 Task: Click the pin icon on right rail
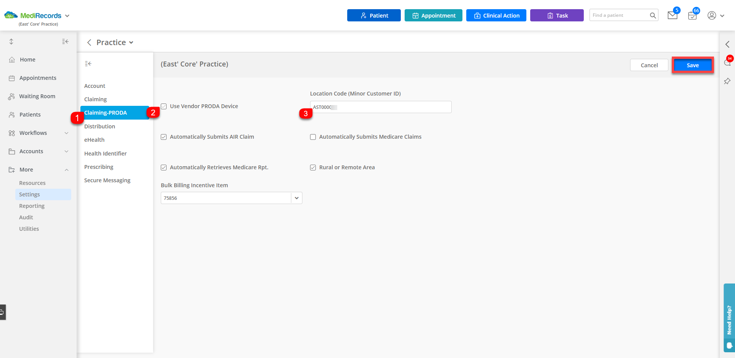[x=727, y=81]
